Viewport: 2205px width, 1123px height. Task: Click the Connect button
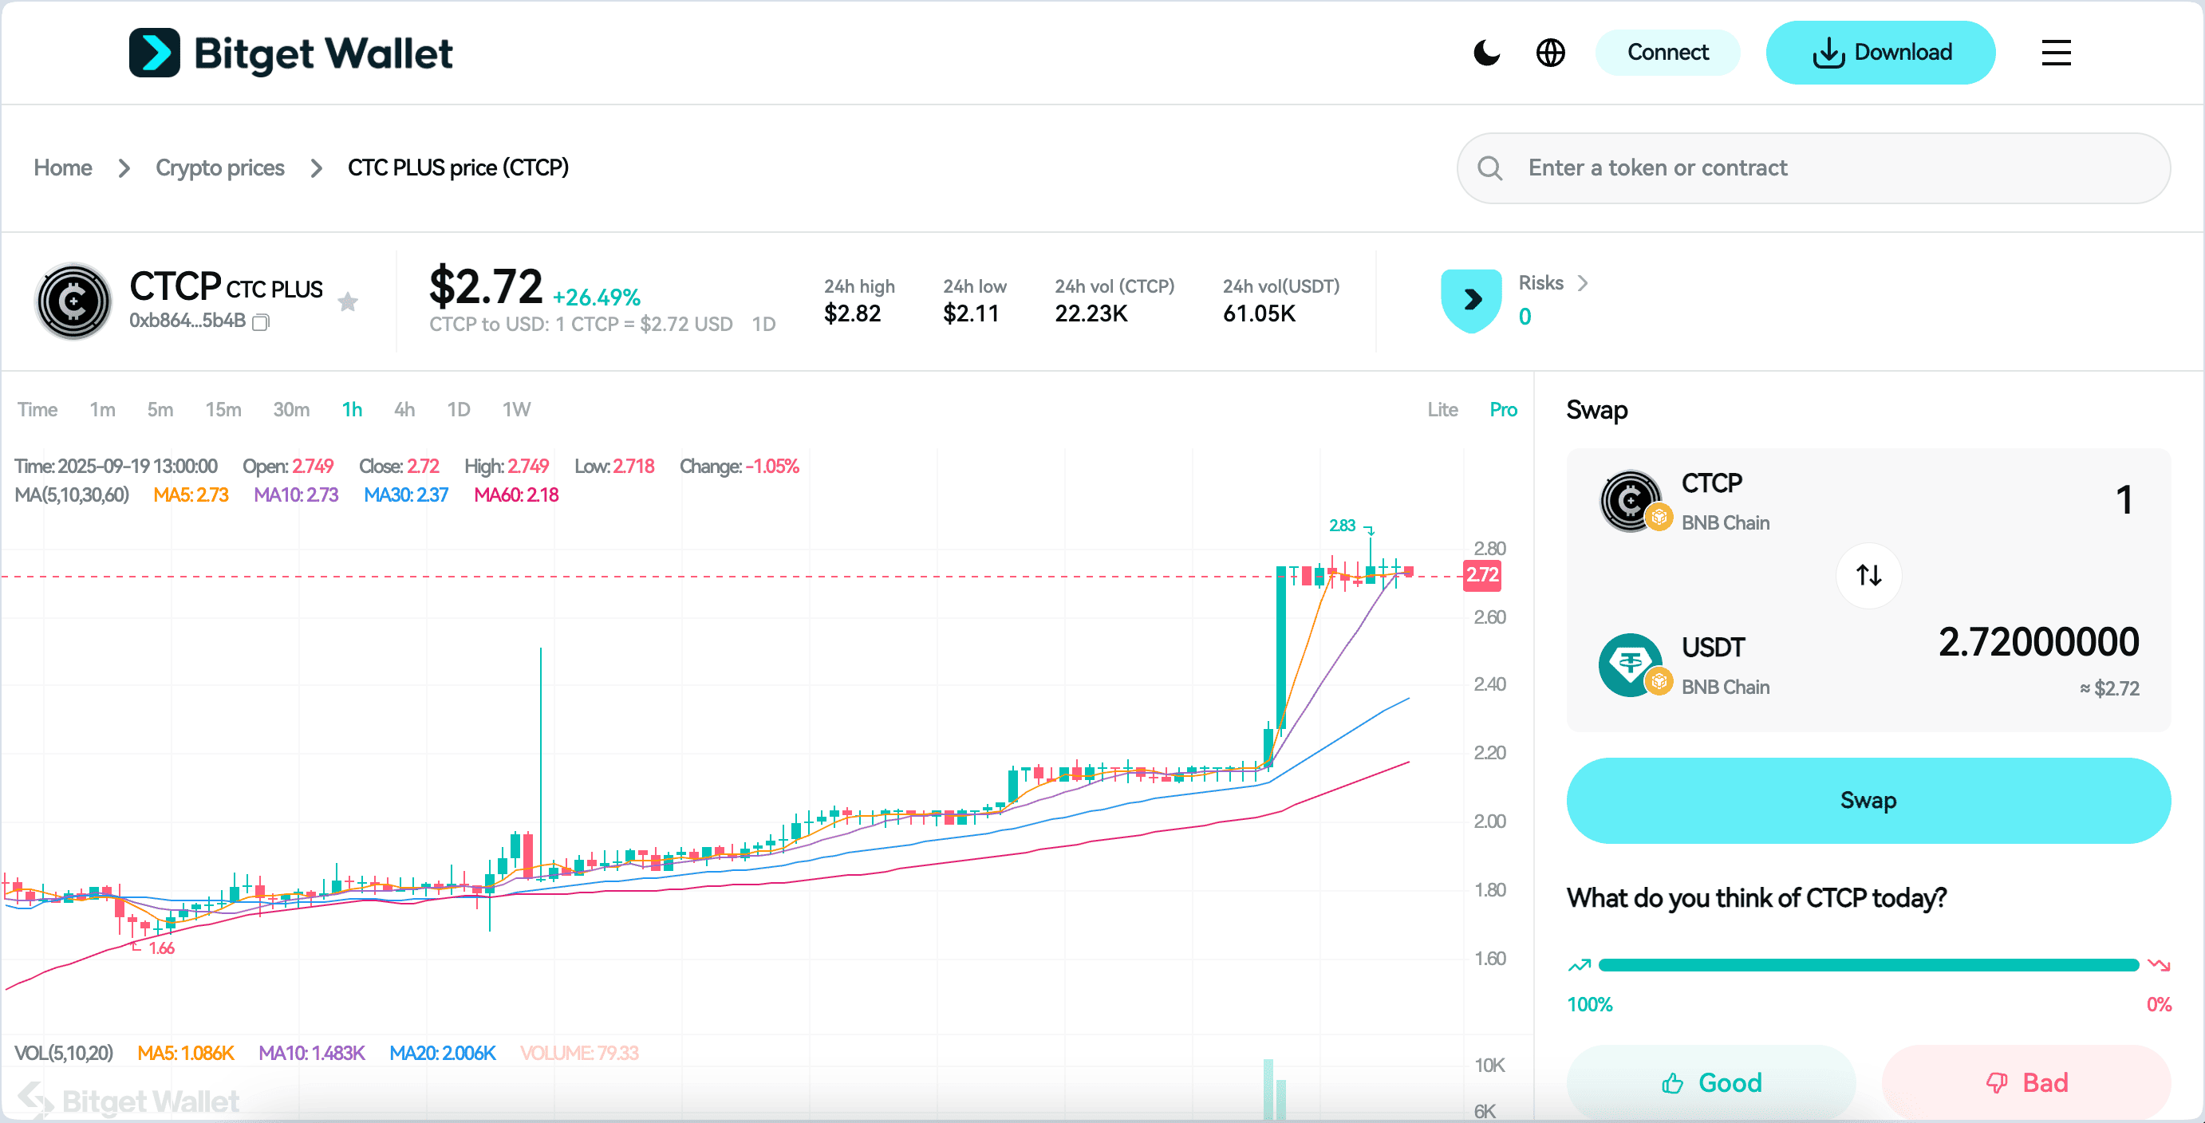tap(1667, 53)
